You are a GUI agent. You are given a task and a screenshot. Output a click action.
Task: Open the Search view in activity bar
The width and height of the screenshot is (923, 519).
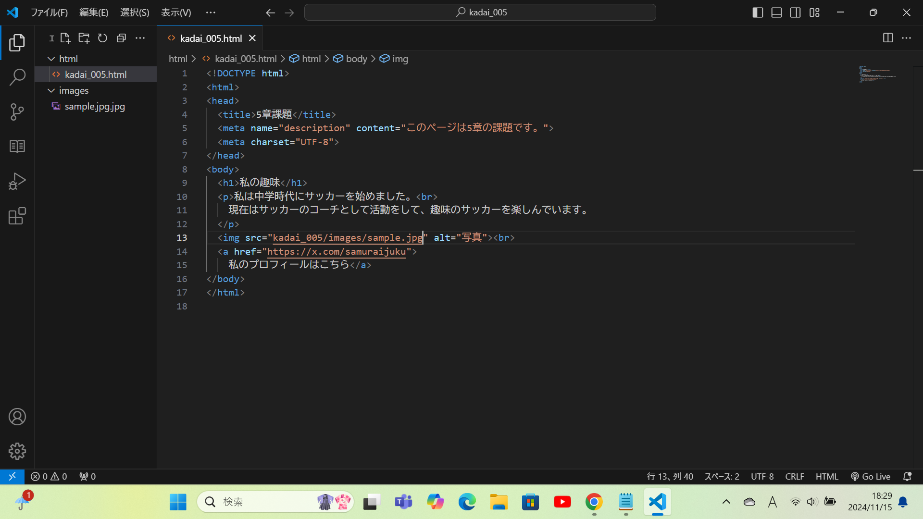17,77
